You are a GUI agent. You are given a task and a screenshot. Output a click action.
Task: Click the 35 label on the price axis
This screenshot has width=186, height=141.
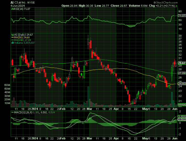click(180, 45)
